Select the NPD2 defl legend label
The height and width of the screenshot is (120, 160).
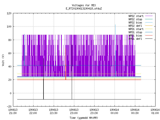(135, 26)
